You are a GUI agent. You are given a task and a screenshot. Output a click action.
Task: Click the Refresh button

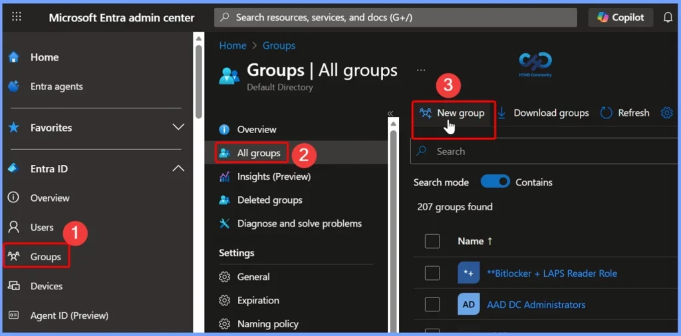(624, 113)
